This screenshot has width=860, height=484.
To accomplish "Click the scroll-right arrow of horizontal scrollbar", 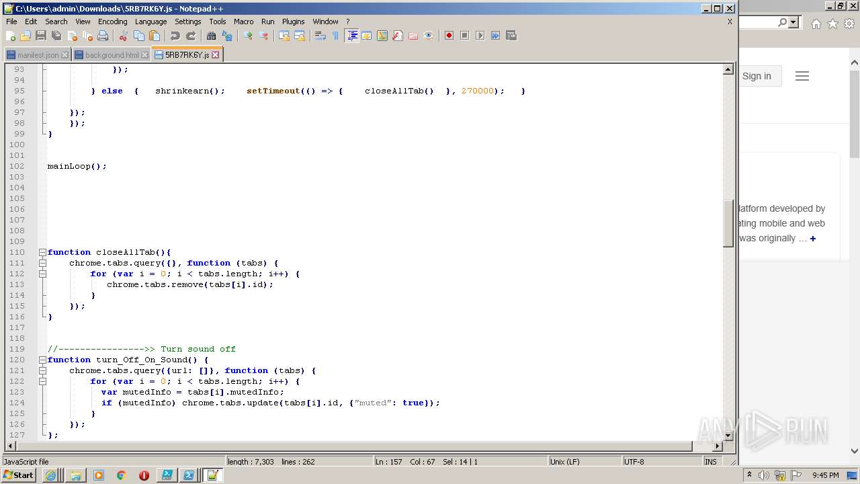I will click(x=717, y=446).
